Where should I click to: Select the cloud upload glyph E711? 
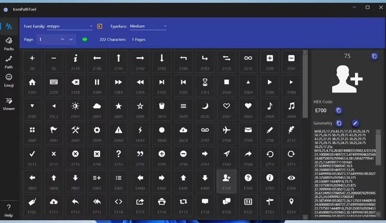click(54, 205)
